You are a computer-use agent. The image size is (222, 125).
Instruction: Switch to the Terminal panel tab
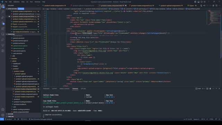point(75,89)
